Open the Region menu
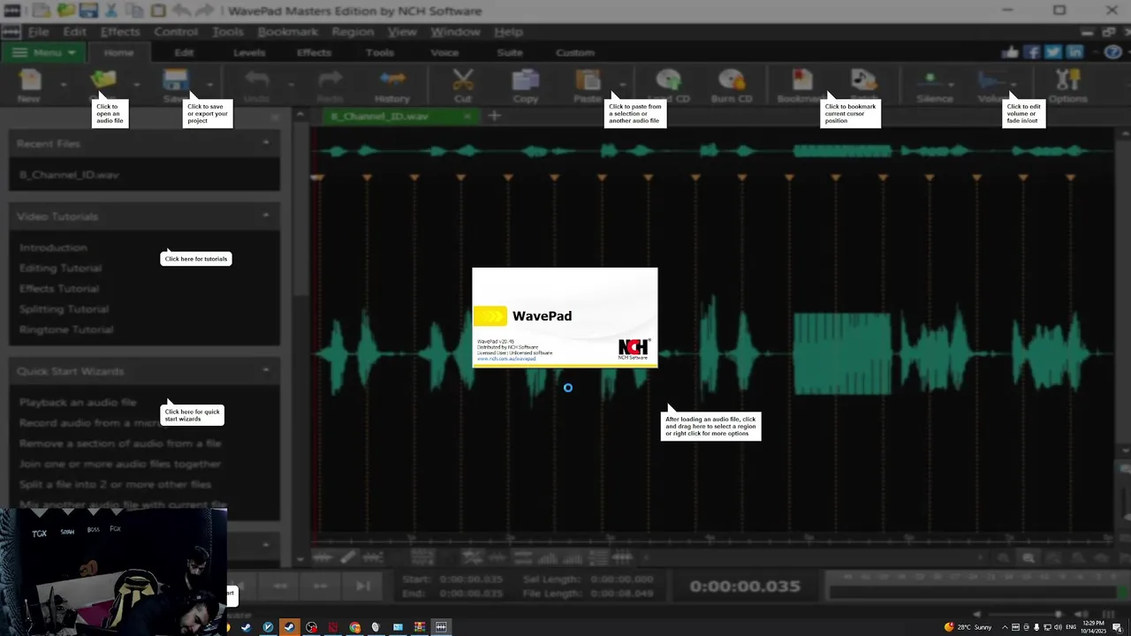 click(353, 32)
